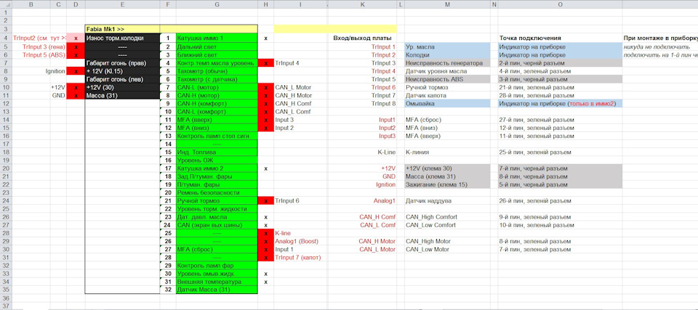698x310 pixels.
Task: Select the "Габарит огонь (лев)" cell
Action: (122, 80)
